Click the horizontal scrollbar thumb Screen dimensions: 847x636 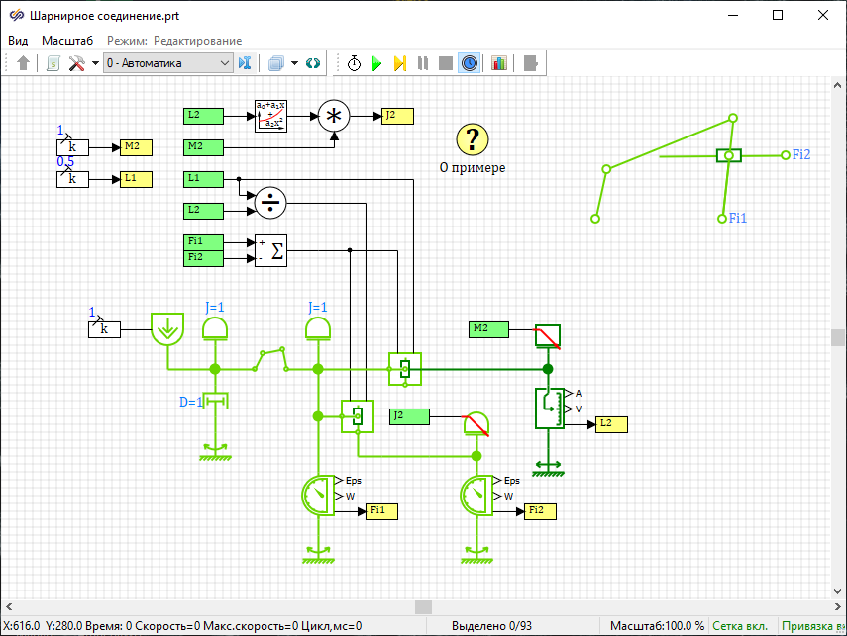click(423, 606)
